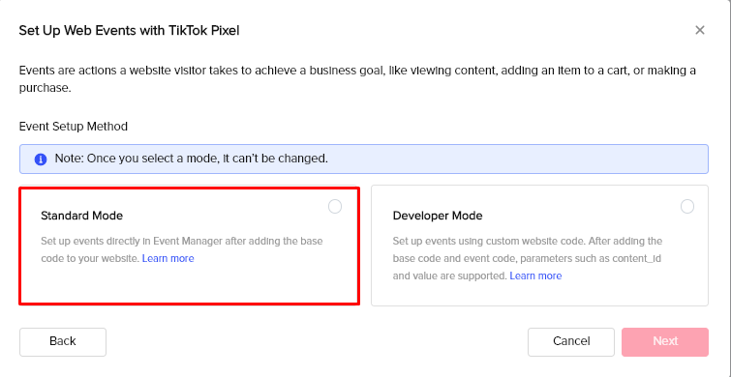
Task: Close the TikTok Pixel setup dialog
Action: click(x=699, y=30)
